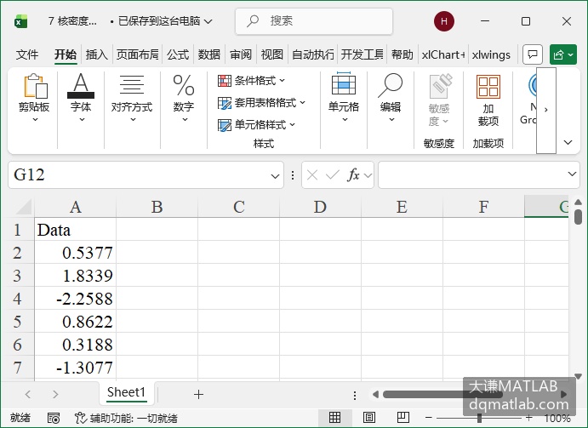Open the File (文件) tab
This screenshot has height=428, width=588.
(x=27, y=54)
